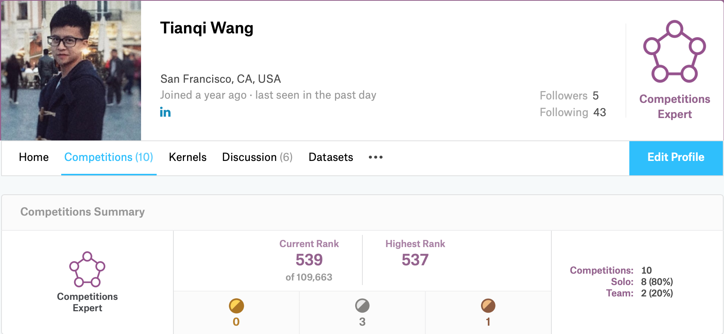Click the Current Rank 539 value

tap(309, 260)
